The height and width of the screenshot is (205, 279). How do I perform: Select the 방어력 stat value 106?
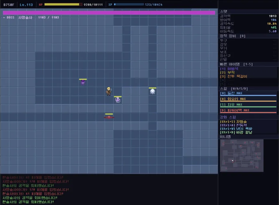pos(273,20)
